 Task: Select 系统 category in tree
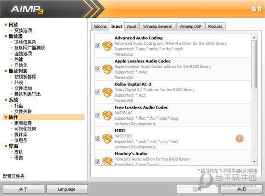[x=13, y=100]
